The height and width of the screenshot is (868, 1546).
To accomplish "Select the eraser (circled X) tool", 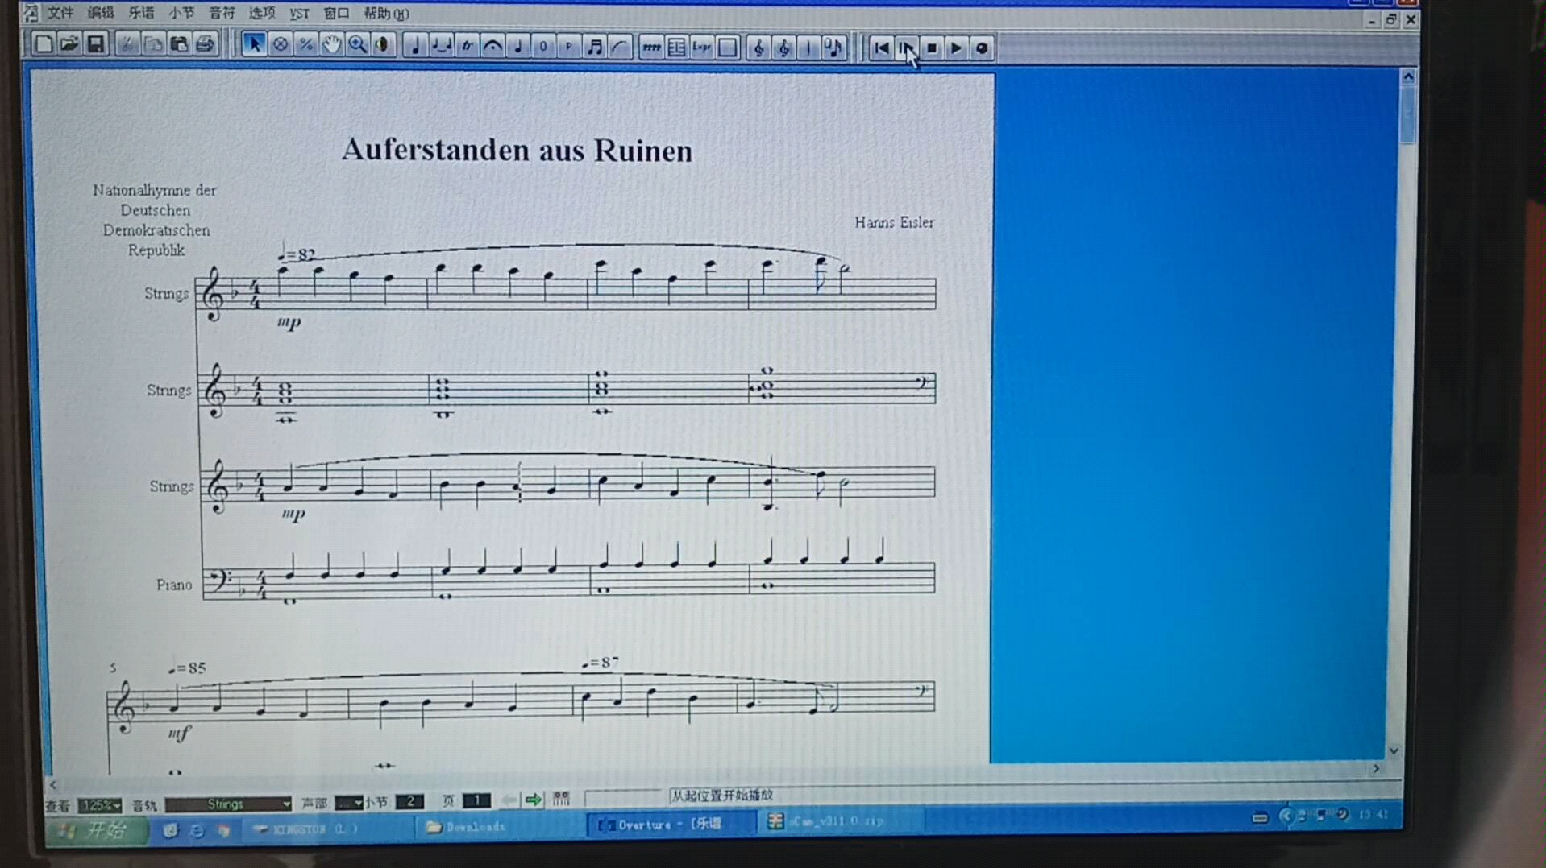I will pos(280,45).
